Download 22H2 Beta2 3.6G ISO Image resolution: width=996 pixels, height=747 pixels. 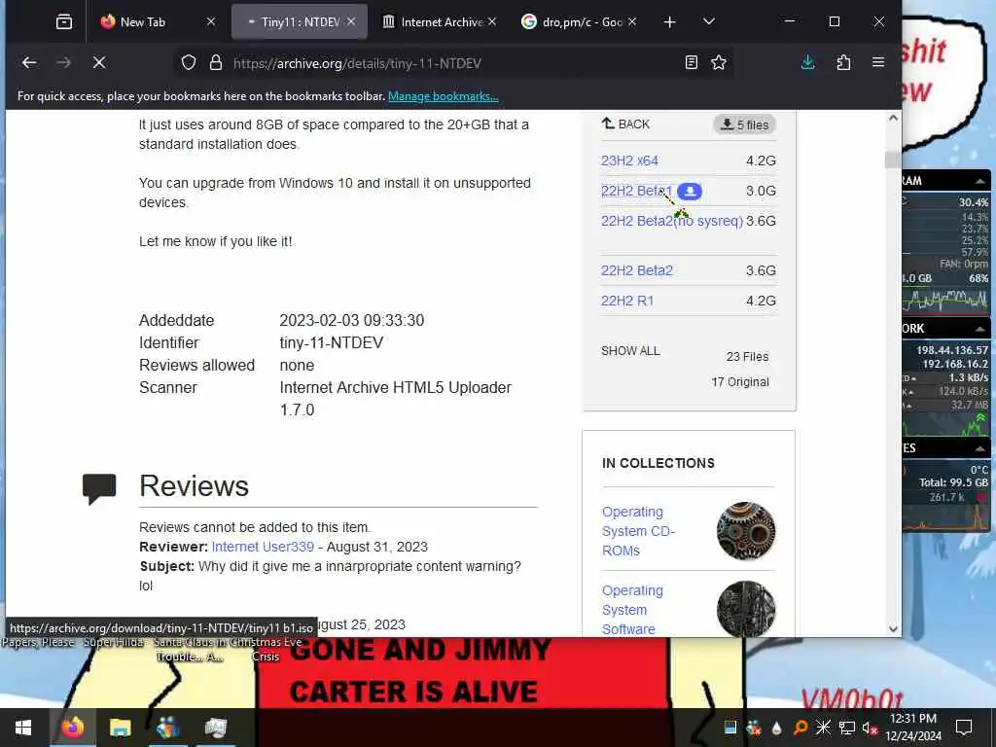coord(636,270)
